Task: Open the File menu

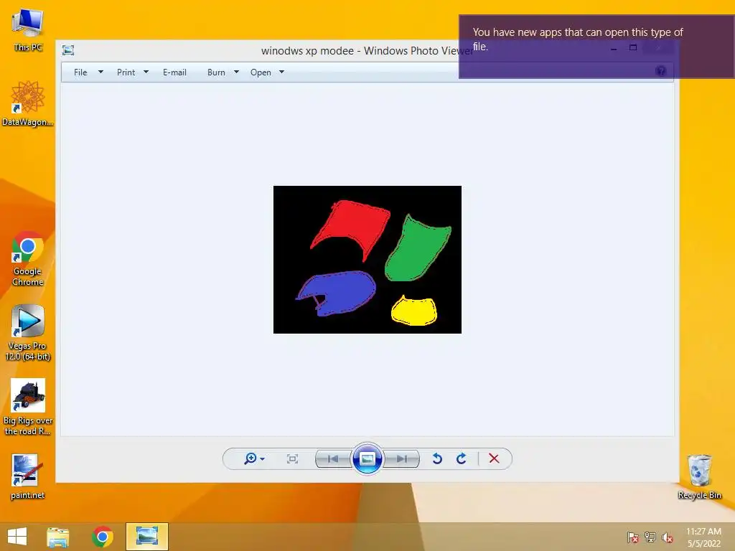Action: click(x=80, y=72)
